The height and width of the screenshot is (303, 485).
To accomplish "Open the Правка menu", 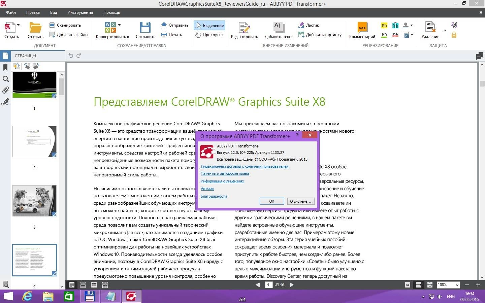I will [x=33, y=12].
